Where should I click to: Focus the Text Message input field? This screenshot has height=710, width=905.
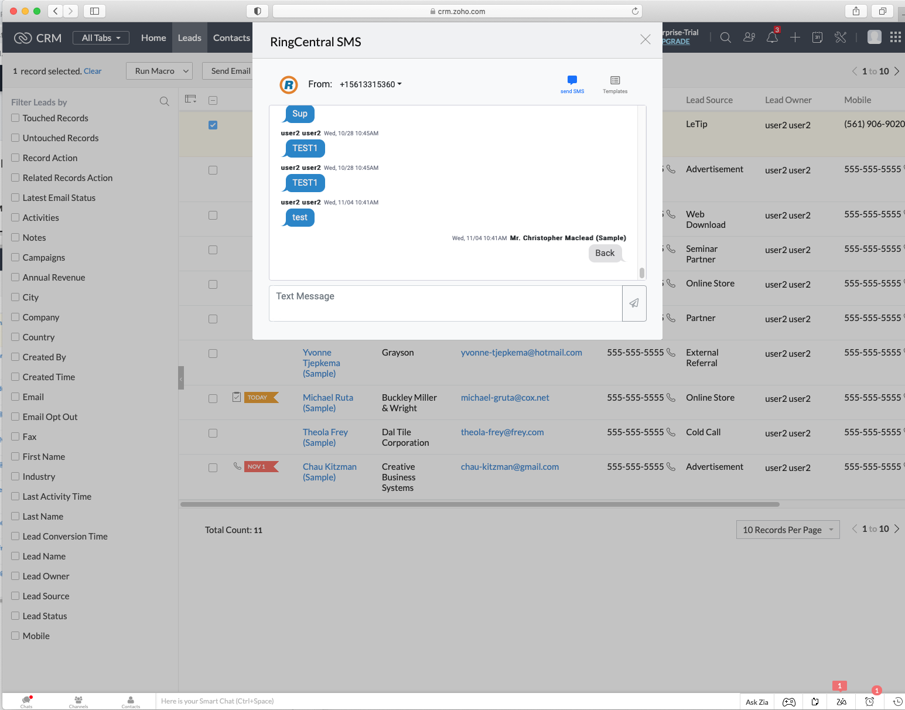click(x=446, y=303)
